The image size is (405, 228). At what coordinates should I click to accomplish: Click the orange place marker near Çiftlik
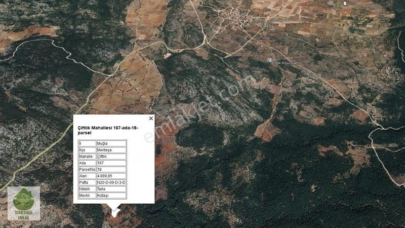(268, 18)
